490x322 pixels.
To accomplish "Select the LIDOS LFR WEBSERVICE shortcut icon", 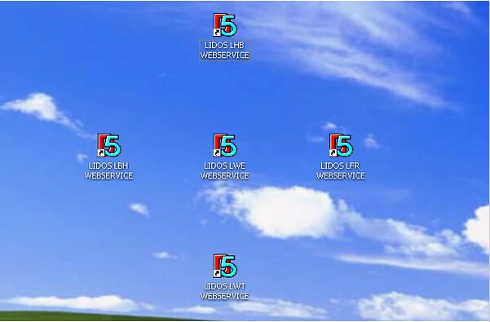I will click(341, 146).
